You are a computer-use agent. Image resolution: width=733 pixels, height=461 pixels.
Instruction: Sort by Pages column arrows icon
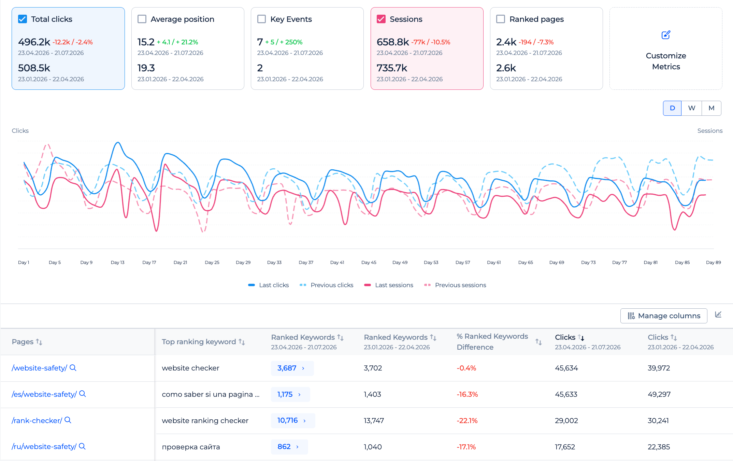(39, 342)
